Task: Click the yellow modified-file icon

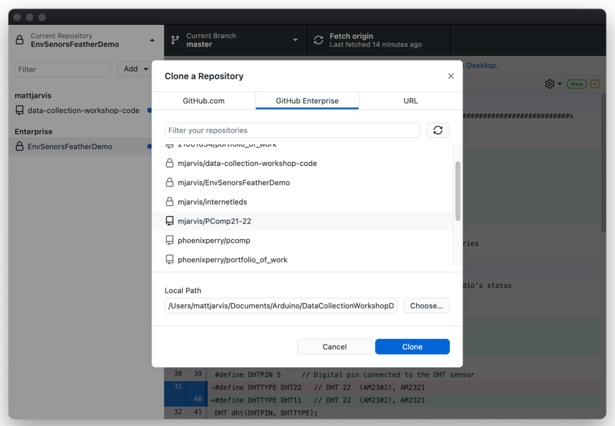Action: pos(595,84)
